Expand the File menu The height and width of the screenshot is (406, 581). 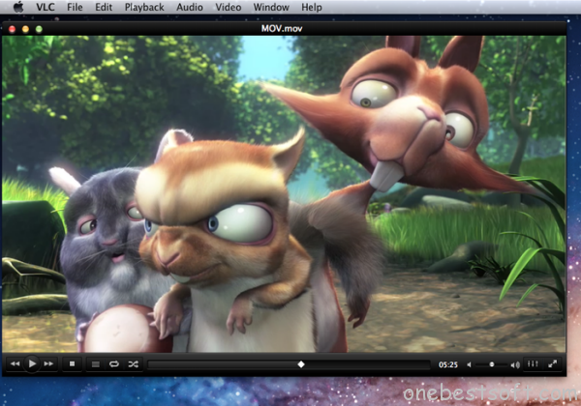click(x=75, y=8)
